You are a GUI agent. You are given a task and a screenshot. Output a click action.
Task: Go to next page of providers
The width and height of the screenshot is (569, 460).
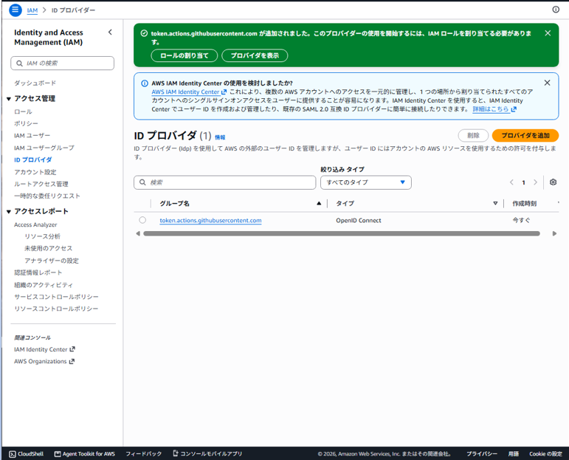point(535,182)
